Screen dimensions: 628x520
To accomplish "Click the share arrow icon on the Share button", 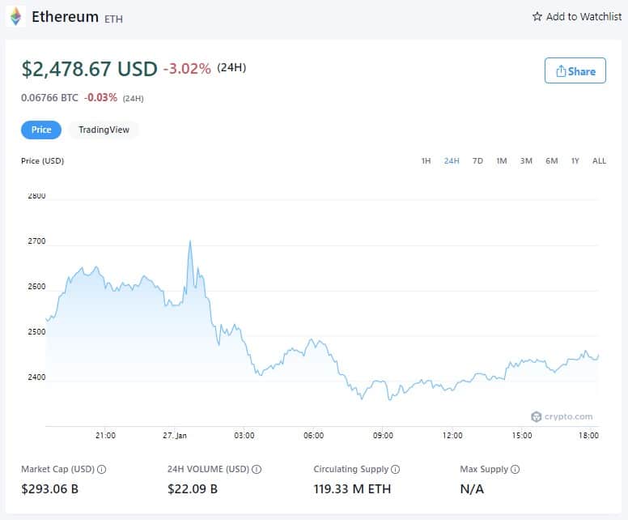I will [x=561, y=71].
